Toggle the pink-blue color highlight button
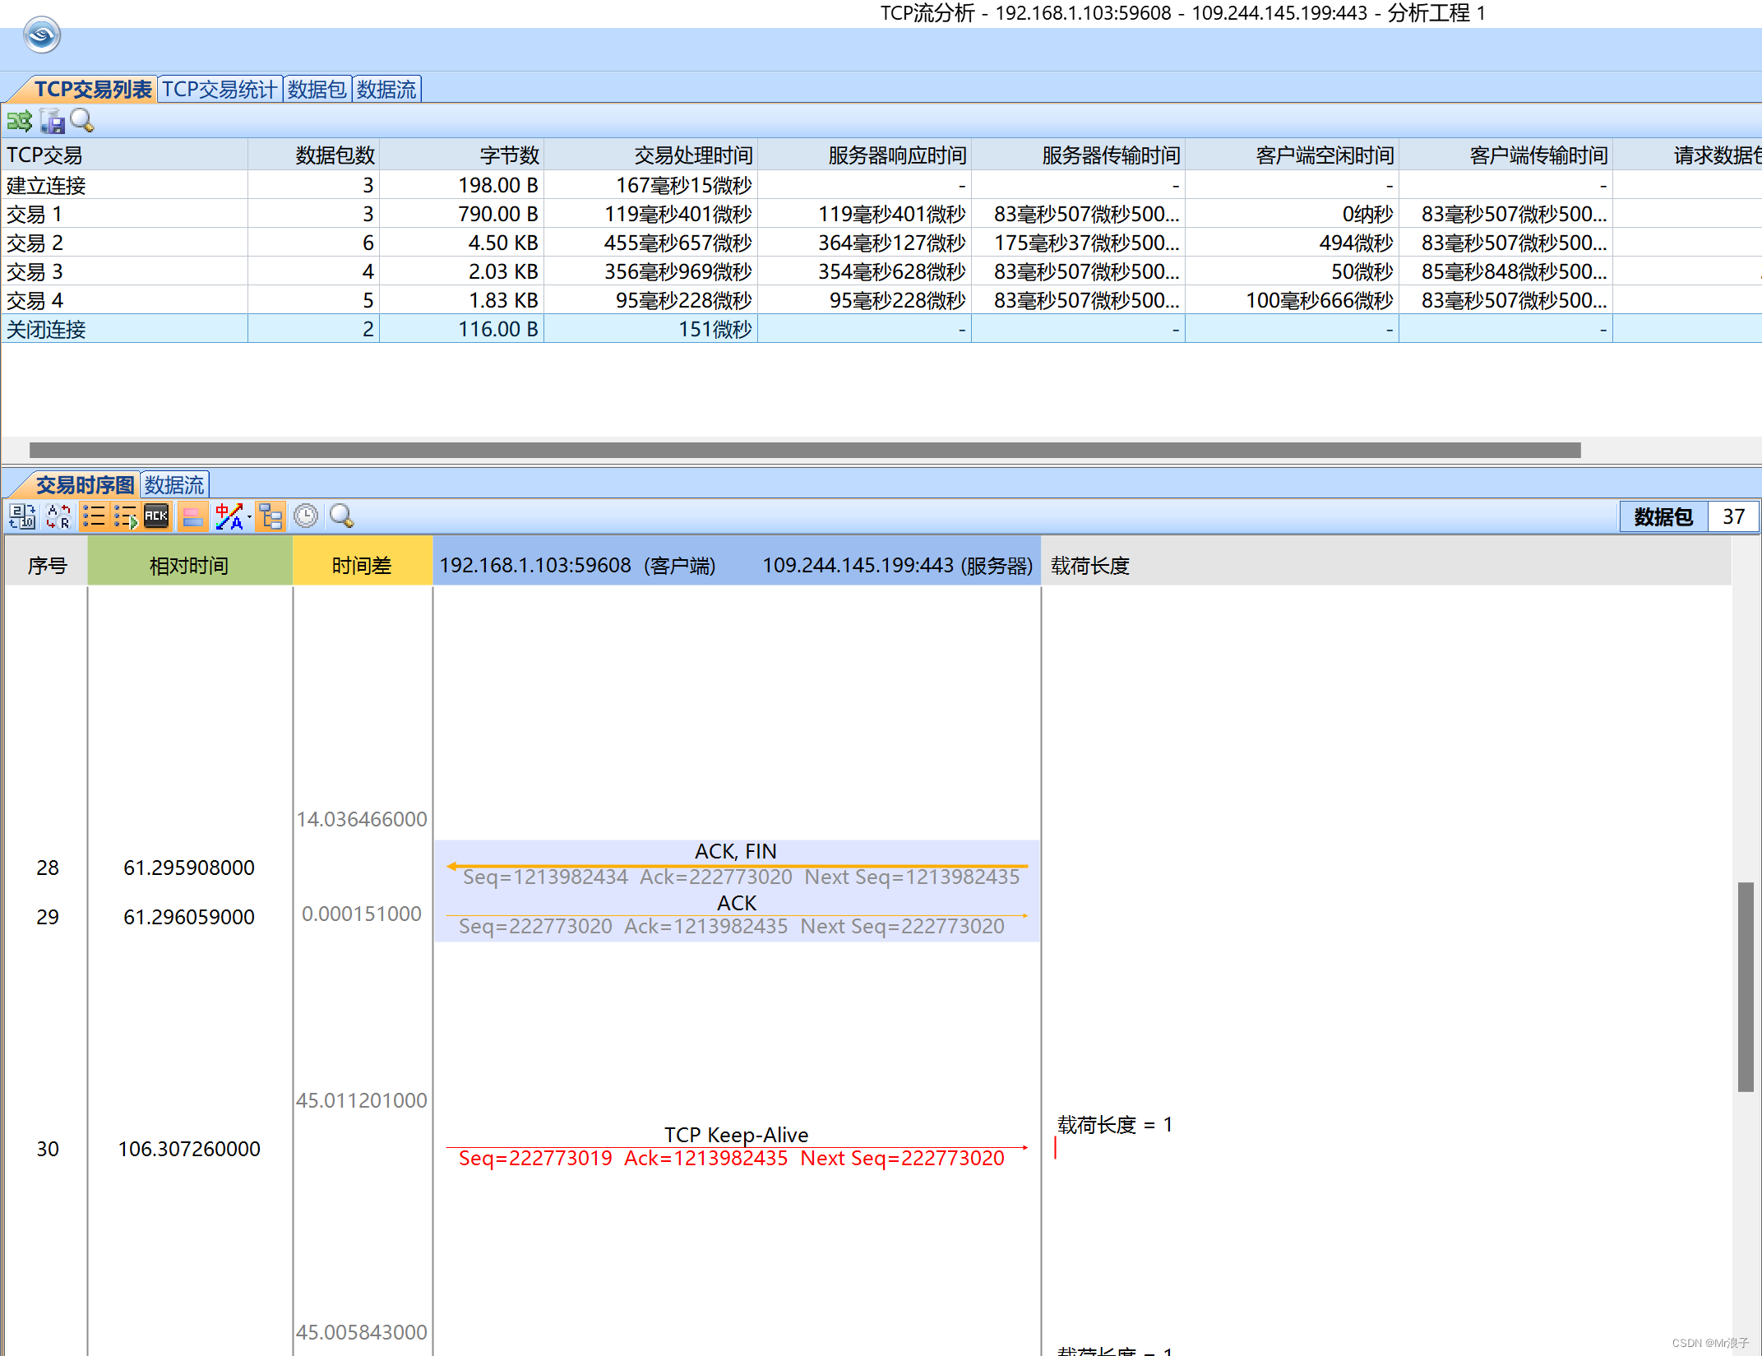Image resolution: width=1762 pixels, height=1356 pixels. pyautogui.click(x=192, y=516)
